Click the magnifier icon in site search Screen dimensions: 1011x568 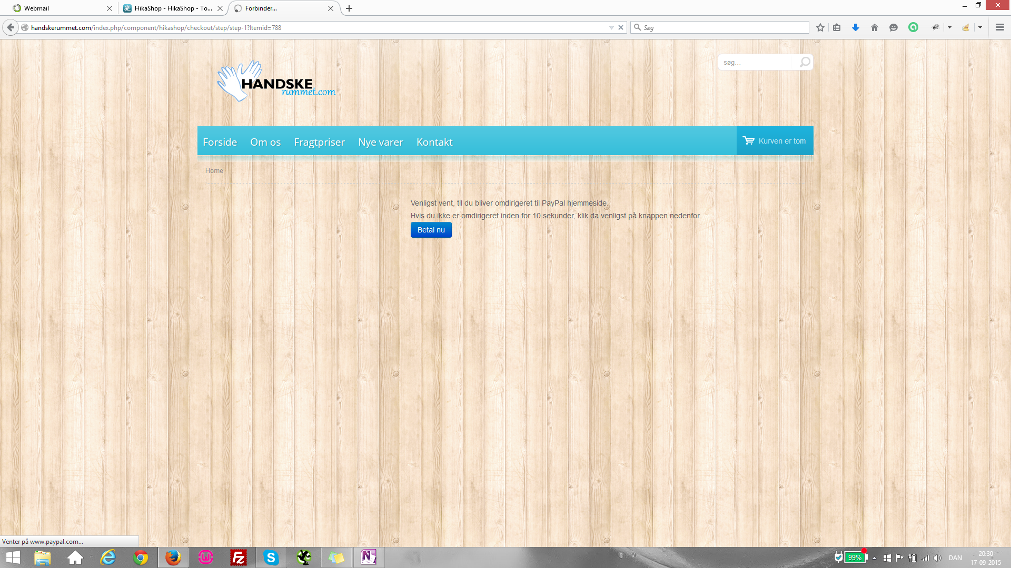pos(805,62)
